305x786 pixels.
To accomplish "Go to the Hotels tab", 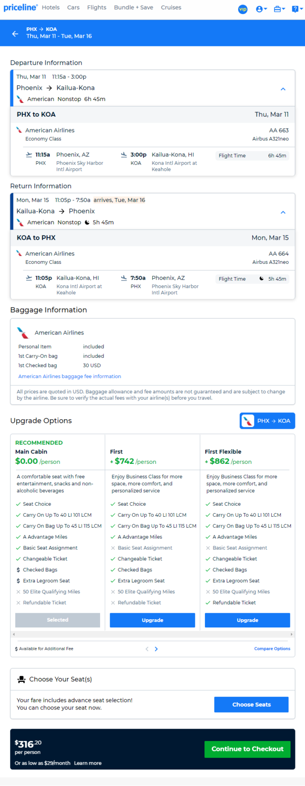I will coord(51,8).
